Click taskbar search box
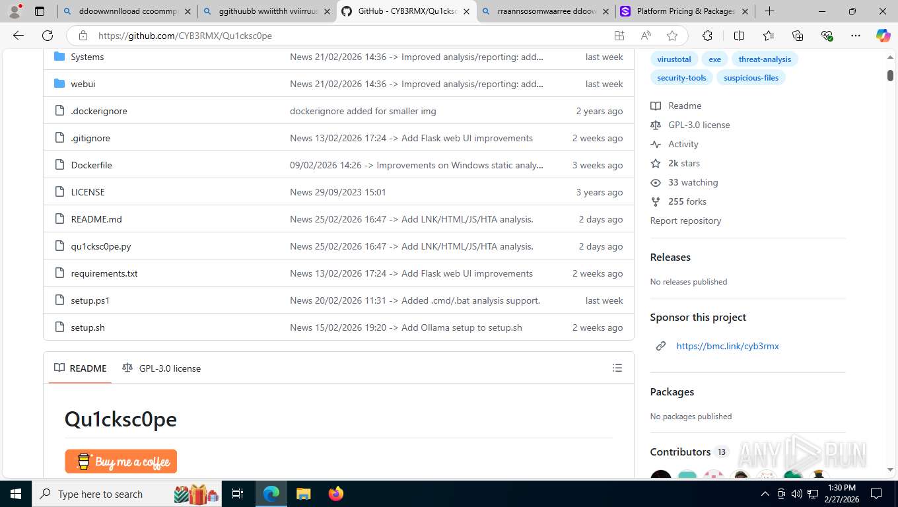 [127, 494]
